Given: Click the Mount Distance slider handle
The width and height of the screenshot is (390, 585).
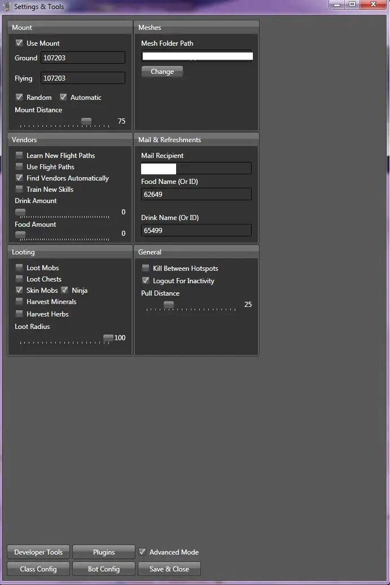Looking at the screenshot, I should click(x=86, y=121).
